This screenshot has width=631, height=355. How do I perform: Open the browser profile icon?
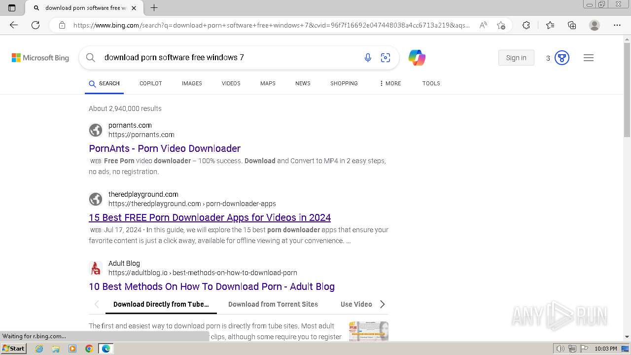[x=595, y=25]
